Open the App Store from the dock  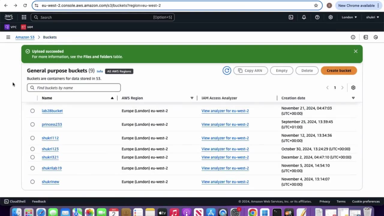coord(211,212)
